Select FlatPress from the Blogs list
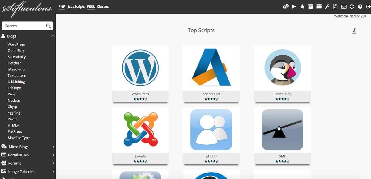The image size is (371, 179). tap(15, 131)
